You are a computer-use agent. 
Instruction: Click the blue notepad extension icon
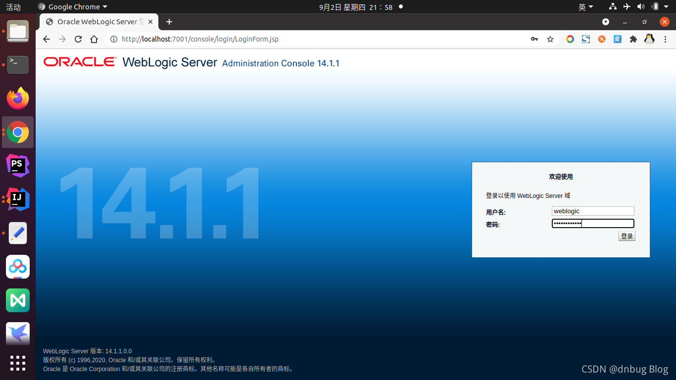click(x=618, y=39)
